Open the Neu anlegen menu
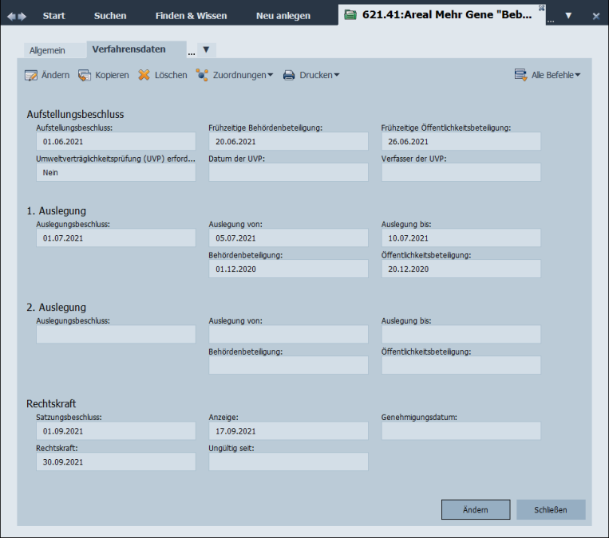 283,16
